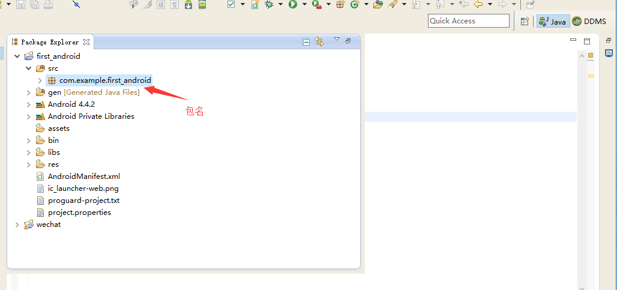Click the Skip All Breakpoints icon
The height and width of the screenshot is (290, 617).
pyautogui.click(x=76, y=5)
